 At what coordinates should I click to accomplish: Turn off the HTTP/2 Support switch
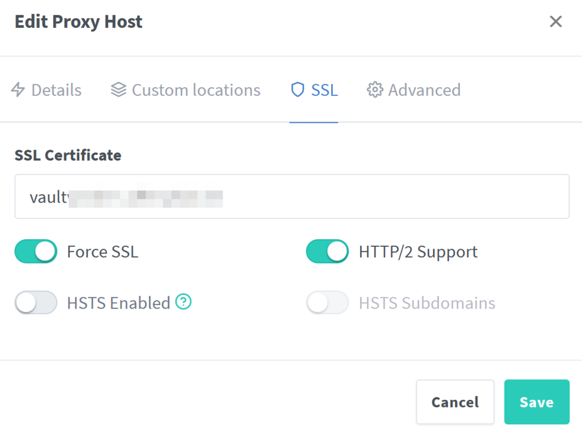point(327,251)
